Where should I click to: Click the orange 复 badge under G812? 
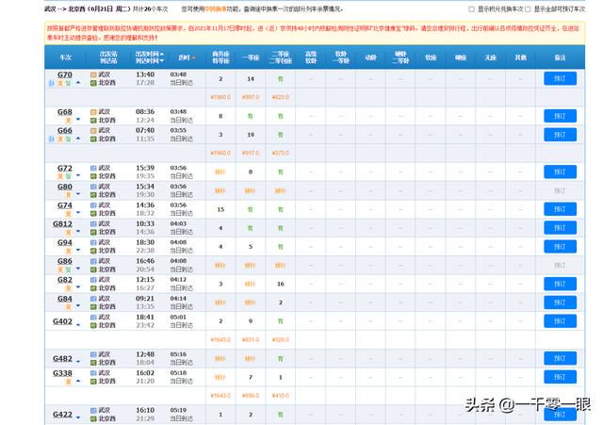tap(69, 232)
